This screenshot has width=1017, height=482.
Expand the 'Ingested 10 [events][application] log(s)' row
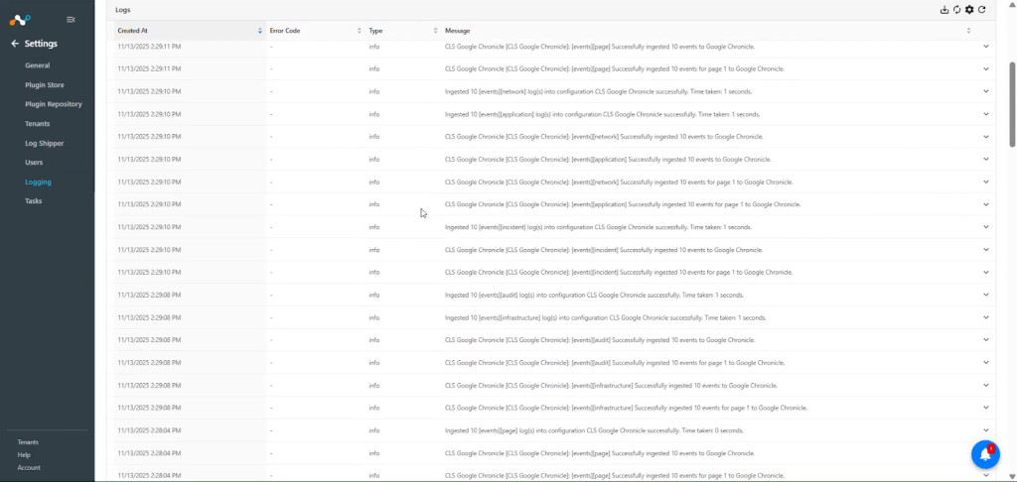[986, 114]
